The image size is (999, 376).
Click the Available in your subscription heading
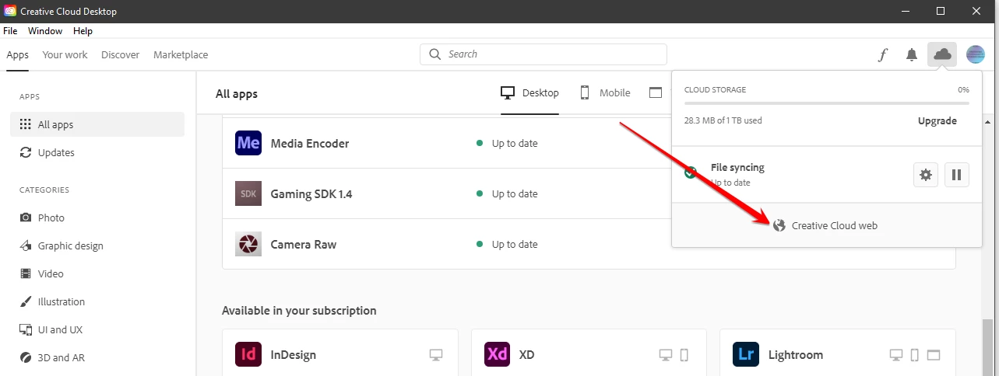pos(299,310)
